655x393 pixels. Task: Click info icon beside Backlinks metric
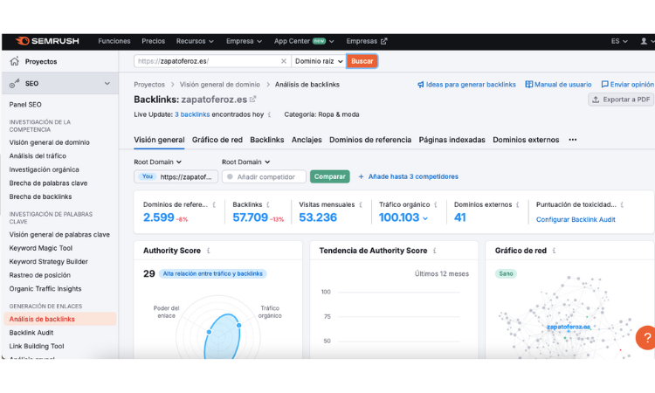pyautogui.click(x=268, y=204)
